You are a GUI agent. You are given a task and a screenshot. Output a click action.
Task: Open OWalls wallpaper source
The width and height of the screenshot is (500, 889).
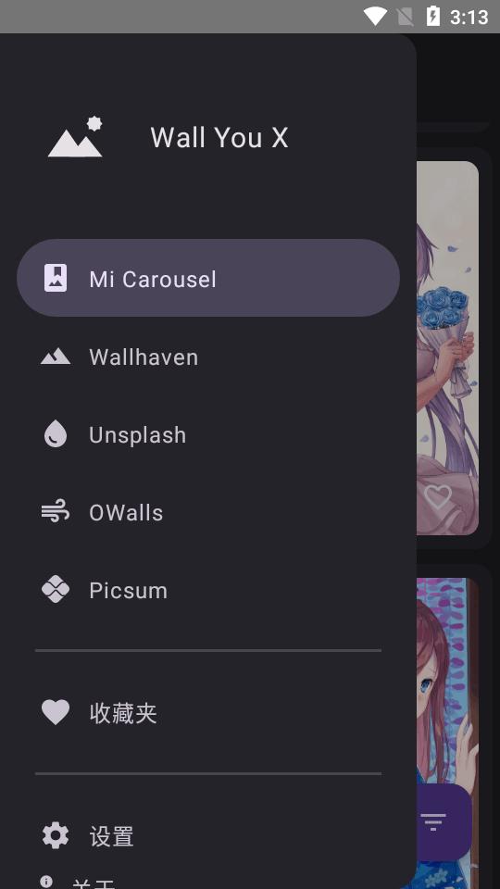click(x=208, y=512)
